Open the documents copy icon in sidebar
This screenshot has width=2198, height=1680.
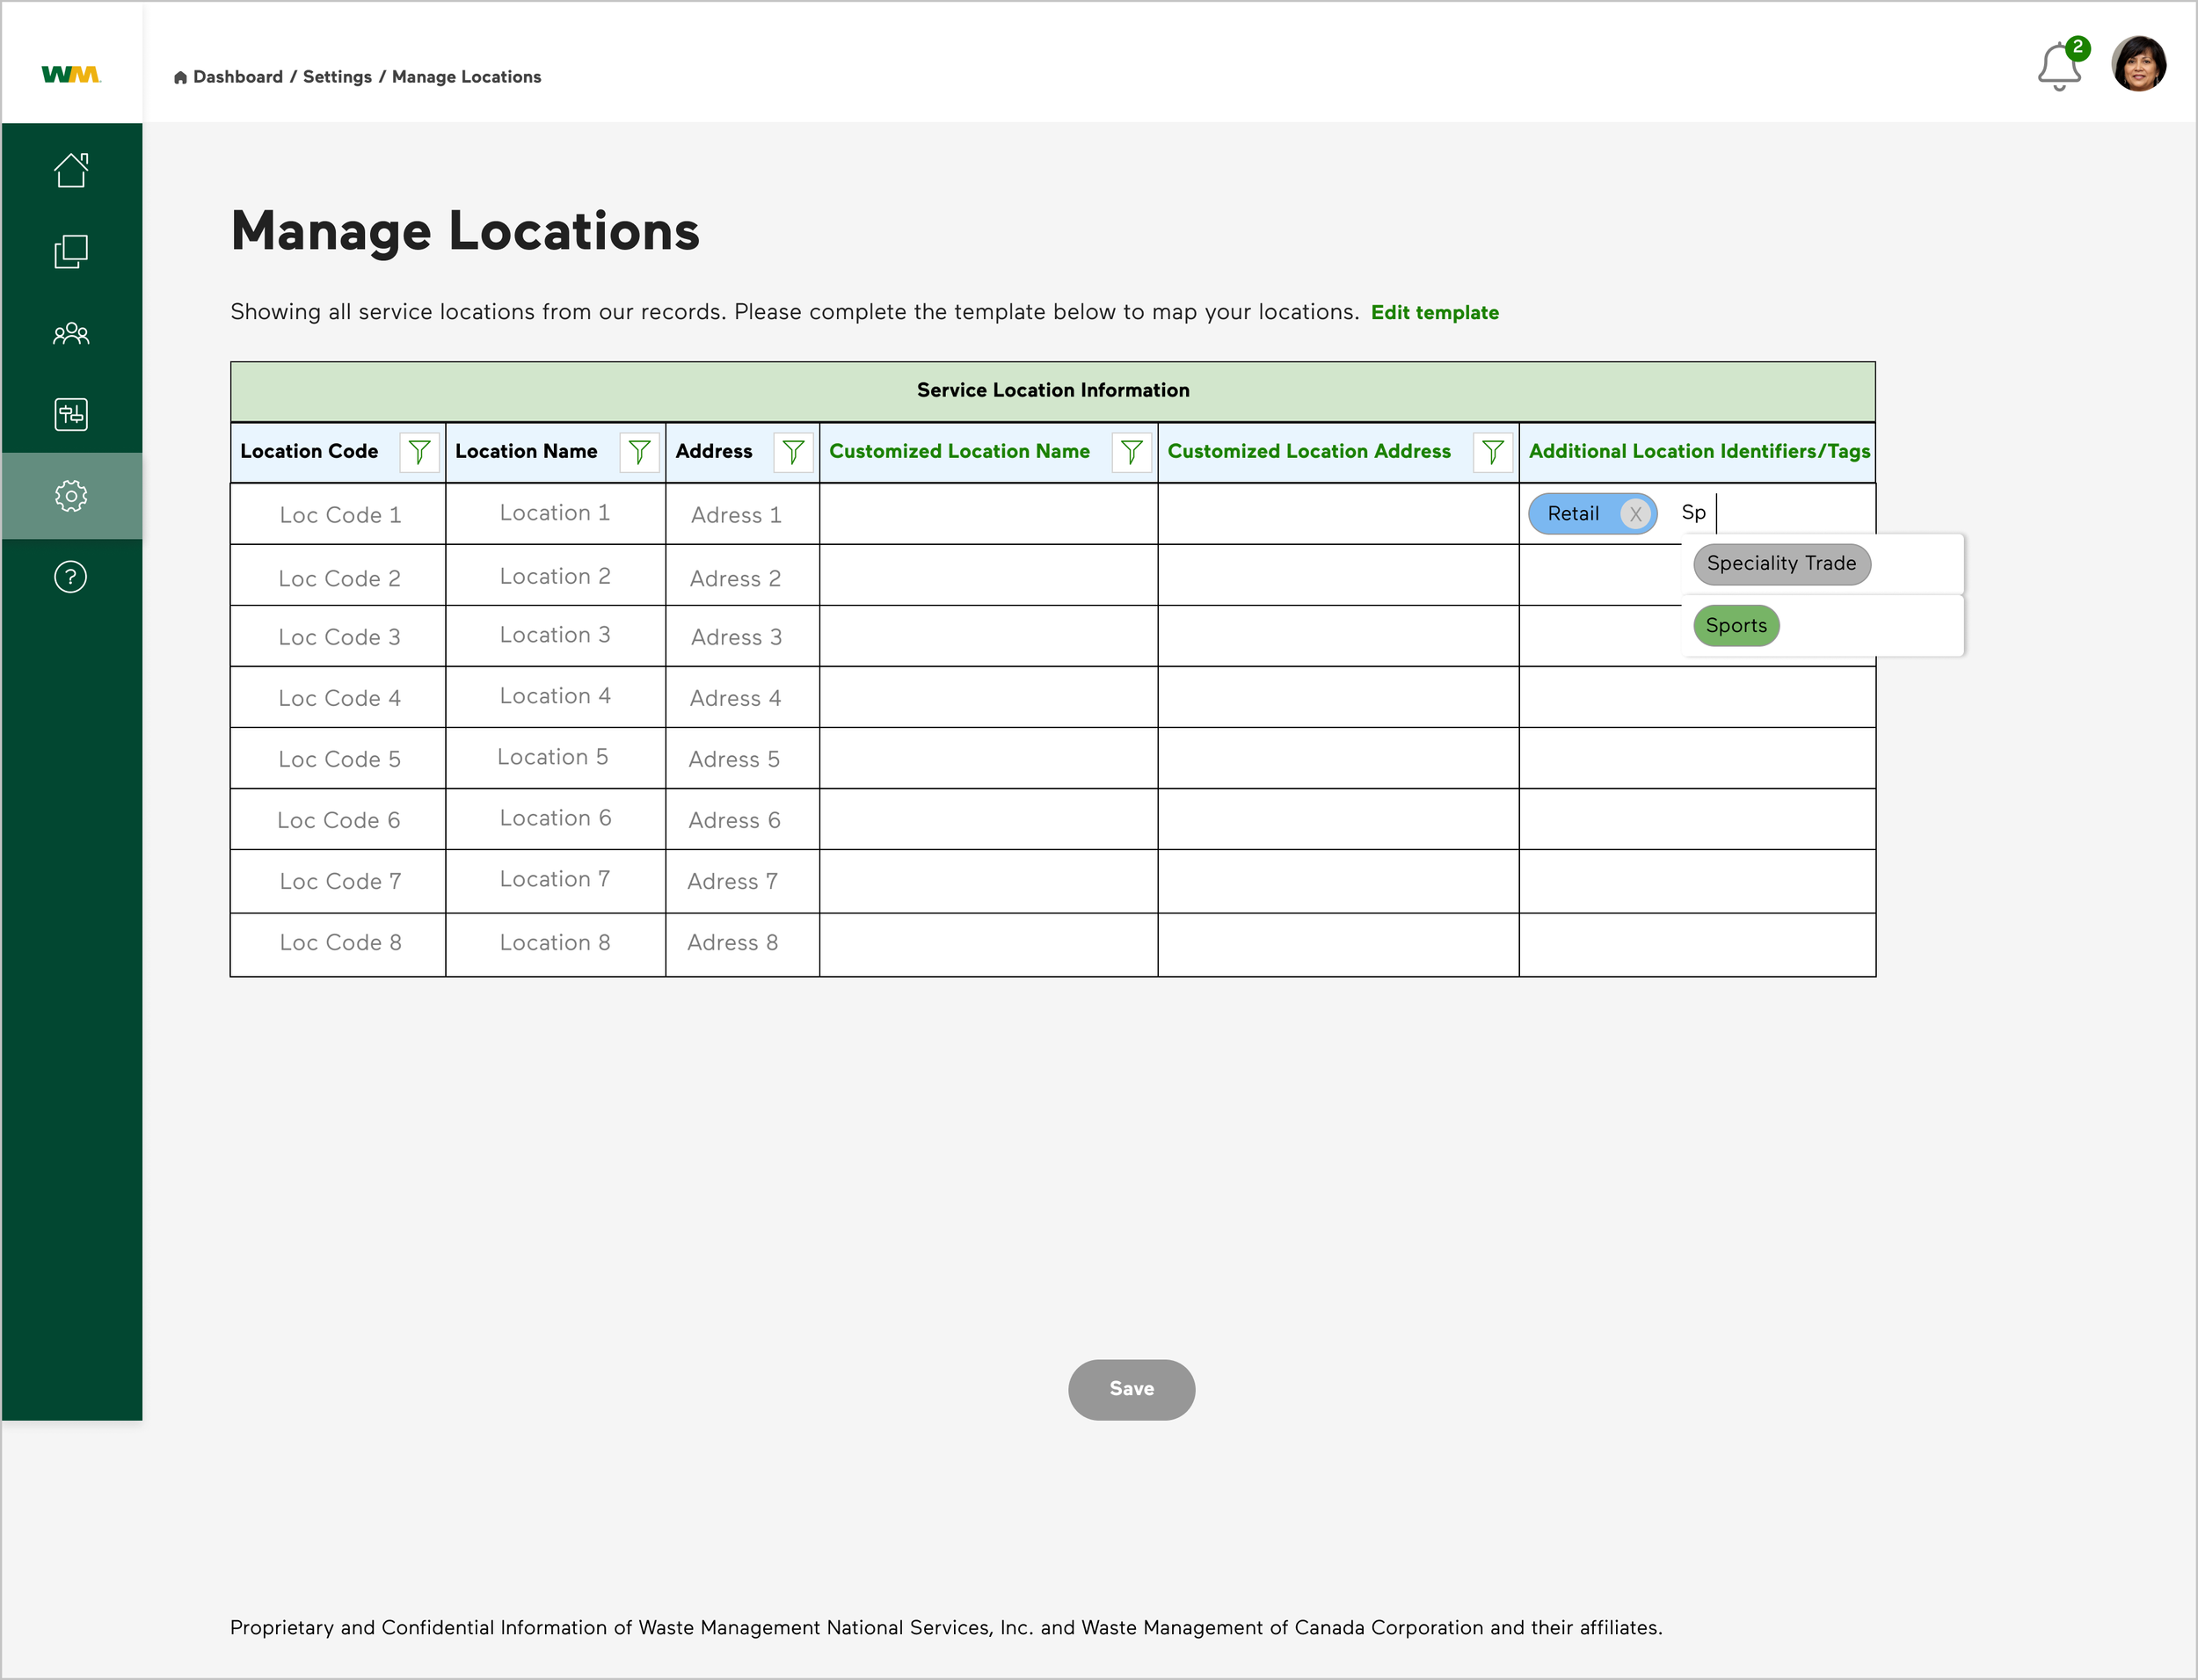pyautogui.click(x=71, y=252)
